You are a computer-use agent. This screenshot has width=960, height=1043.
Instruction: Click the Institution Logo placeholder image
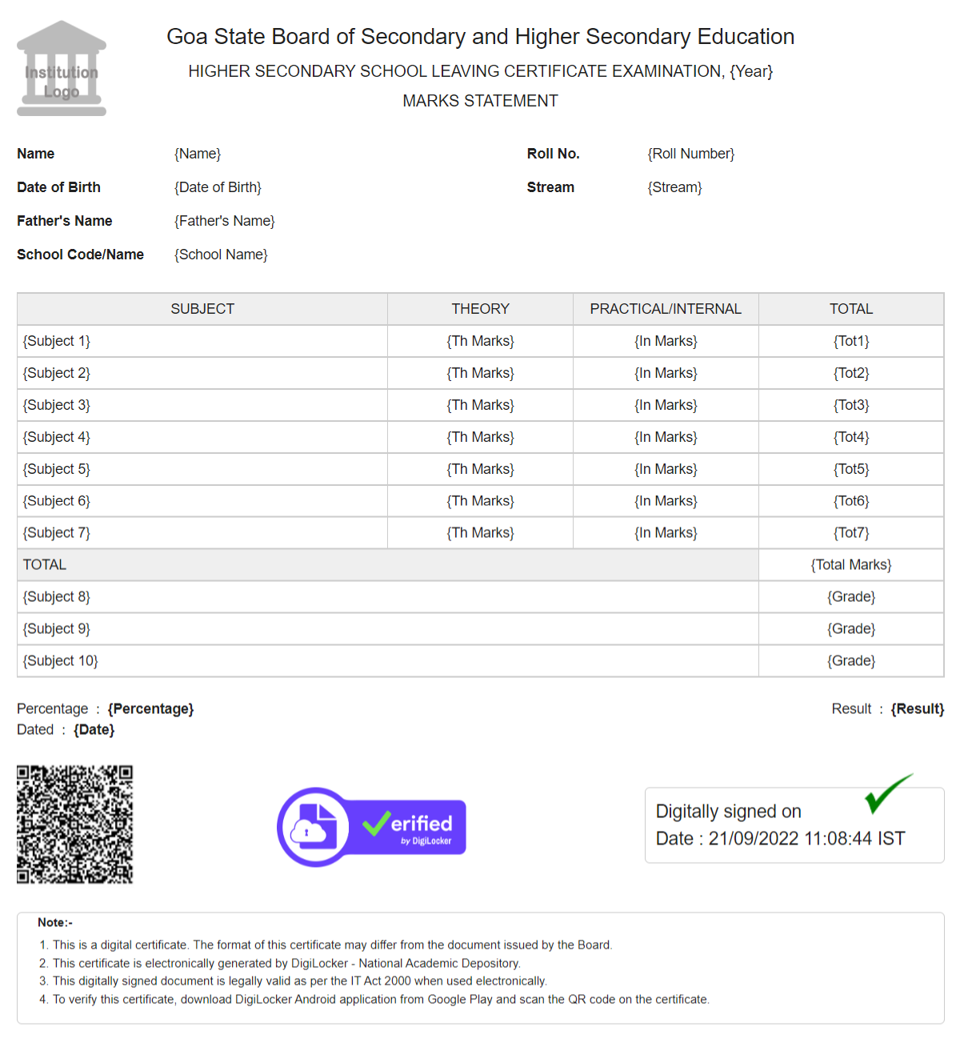point(62,70)
